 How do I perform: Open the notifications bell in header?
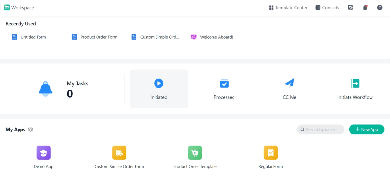[365, 8]
